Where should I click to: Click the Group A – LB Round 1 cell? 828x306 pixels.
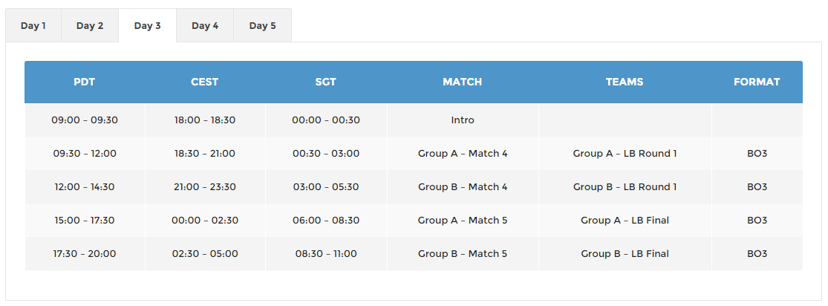(x=625, y=154)
